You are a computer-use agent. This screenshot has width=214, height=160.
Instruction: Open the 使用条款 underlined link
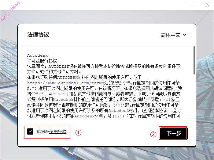pyautogui.click(x=58, y=132)
